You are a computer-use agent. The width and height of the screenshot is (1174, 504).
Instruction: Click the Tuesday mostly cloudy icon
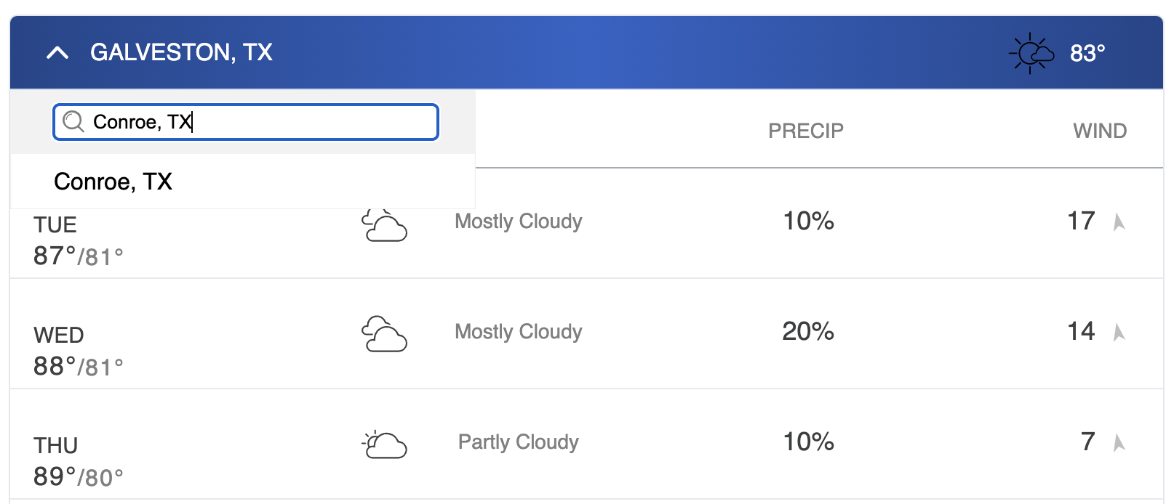(384, 224)
